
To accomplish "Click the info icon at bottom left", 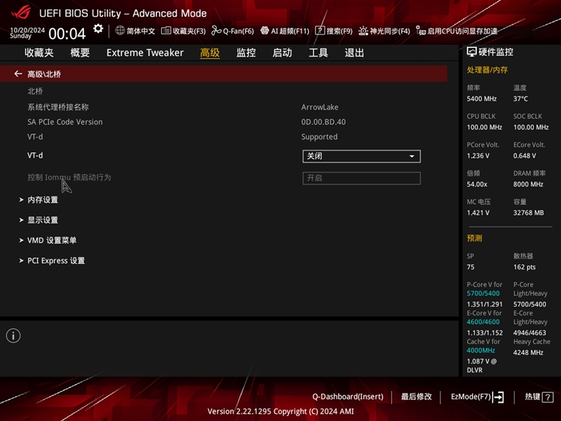I will 12,335.
